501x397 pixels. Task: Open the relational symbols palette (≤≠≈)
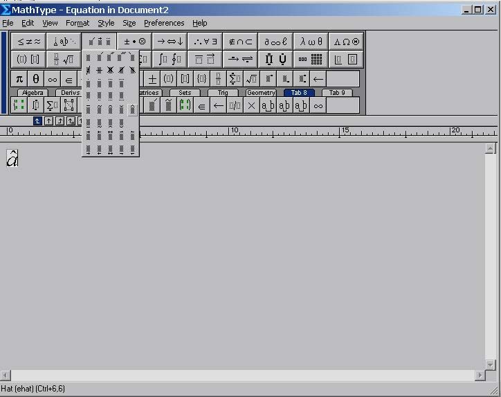click(x=28, y=42)
